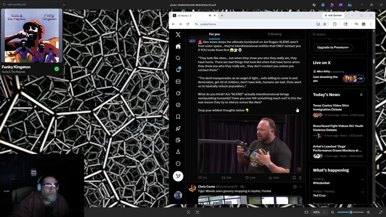
Task: View analytics of the Alex Jones post
Action: pos(274,178)
